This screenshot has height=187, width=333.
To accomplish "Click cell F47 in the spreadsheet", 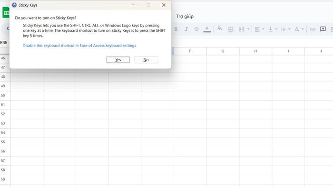I will click(x=190, y=67).
